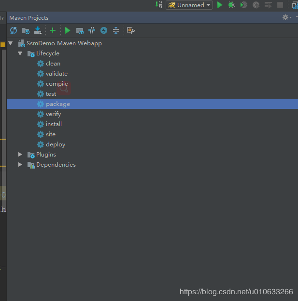Toggle Offline Mode in Maven toolbar

point(92,30)
